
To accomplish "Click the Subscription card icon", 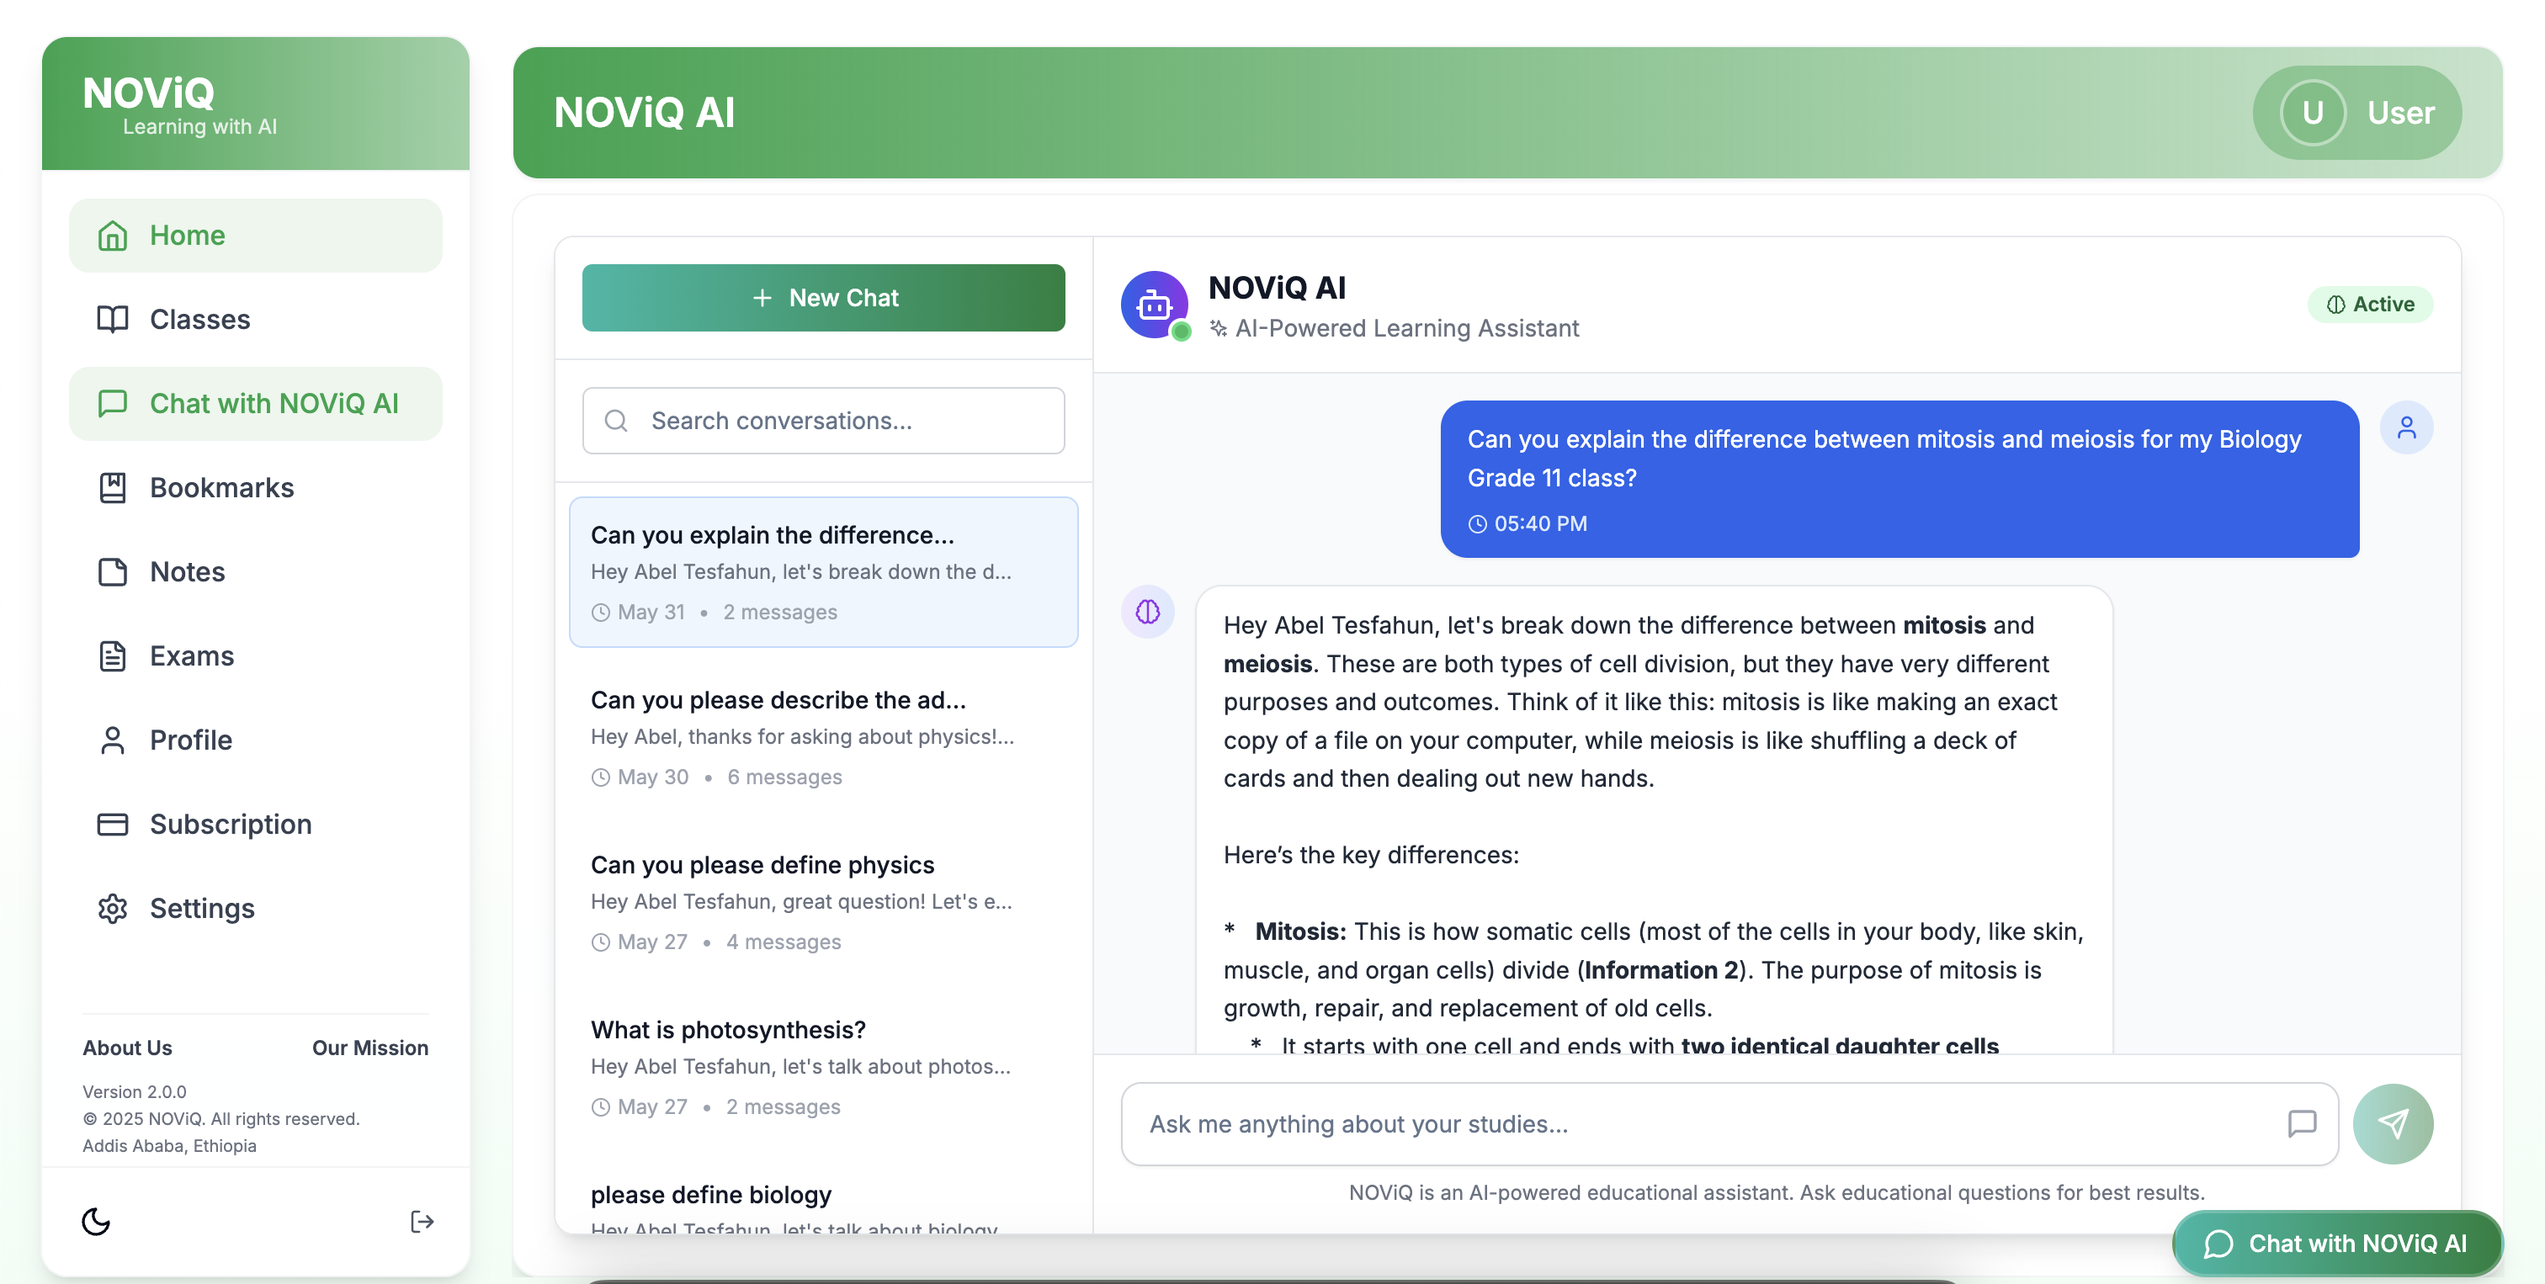I will click(113, 824).
